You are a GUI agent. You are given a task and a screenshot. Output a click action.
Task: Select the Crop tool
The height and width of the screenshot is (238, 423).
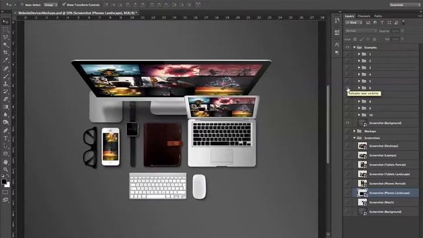click(5, 52)
